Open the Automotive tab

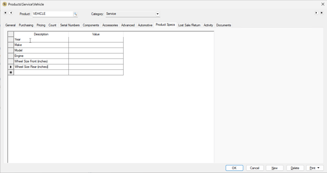coord(145,25)
